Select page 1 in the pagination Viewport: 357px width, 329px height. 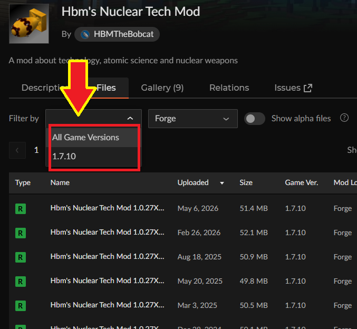(36, 150)
